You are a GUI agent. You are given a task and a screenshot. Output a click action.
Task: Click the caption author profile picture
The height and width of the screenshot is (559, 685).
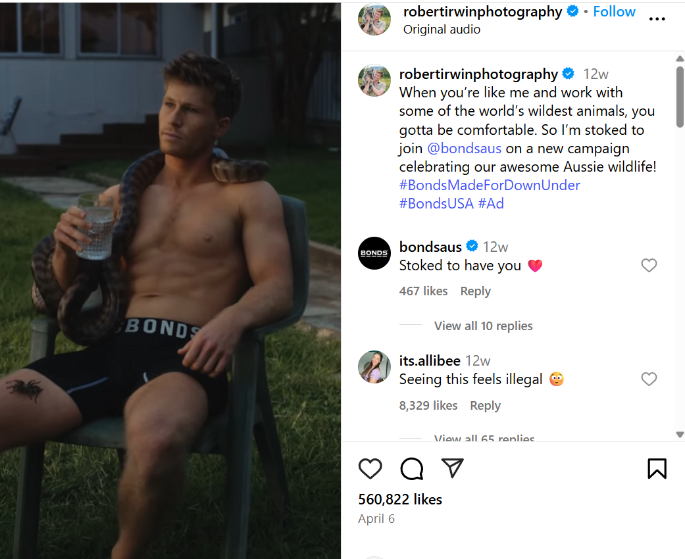click(x=374, y=80)
